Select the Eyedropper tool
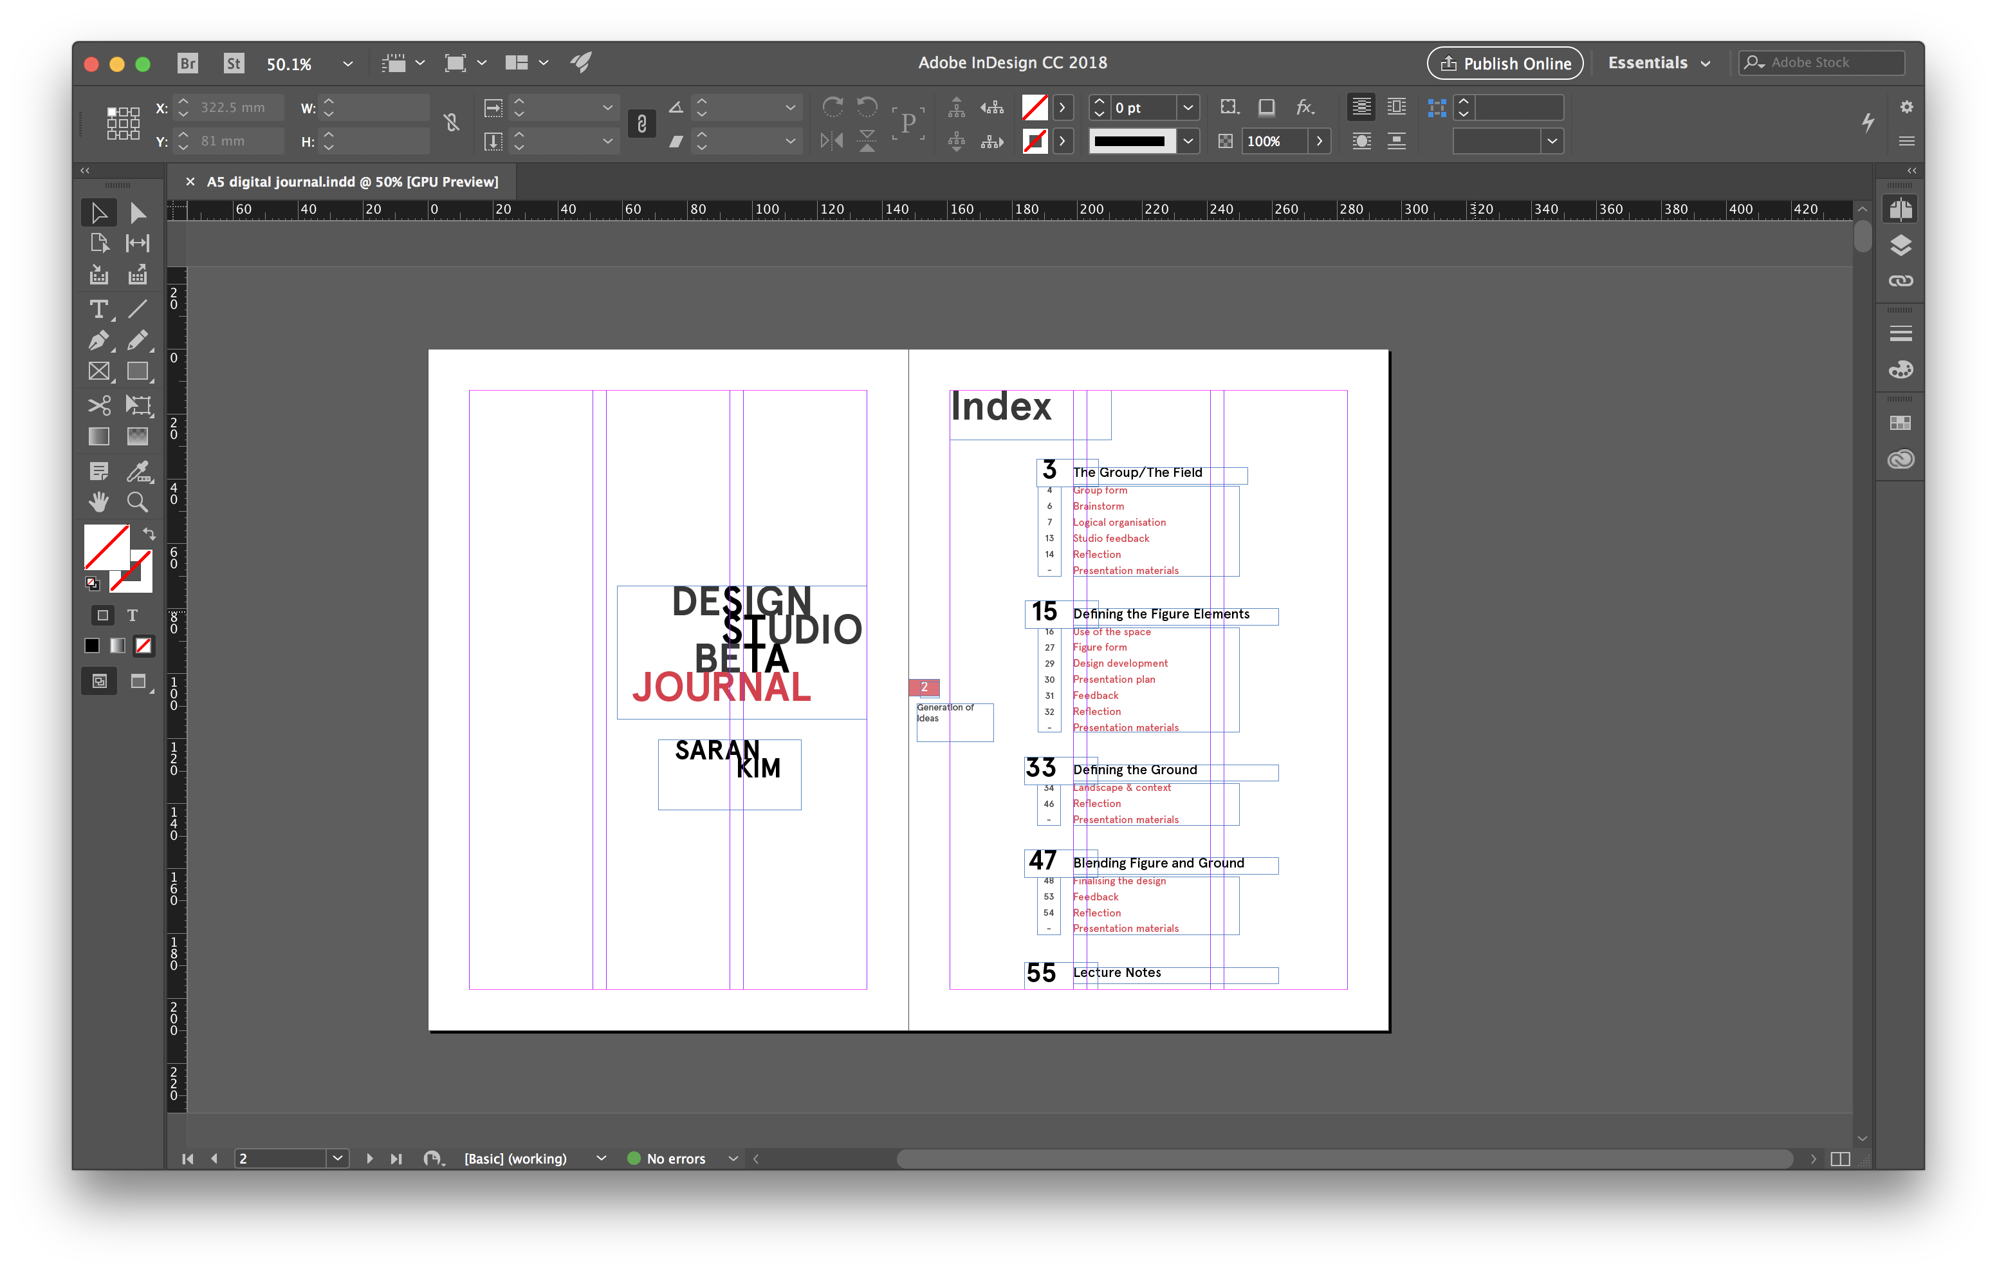 [x=138, y=471]
